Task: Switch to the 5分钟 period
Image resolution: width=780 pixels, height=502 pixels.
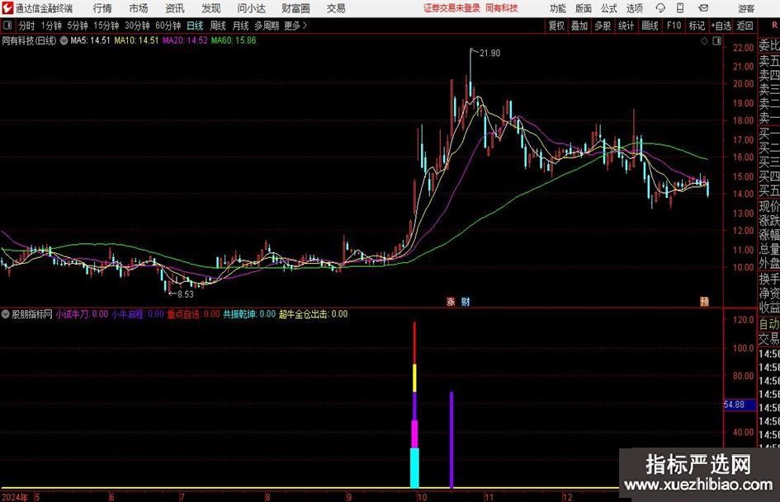Action: (77, 26)
